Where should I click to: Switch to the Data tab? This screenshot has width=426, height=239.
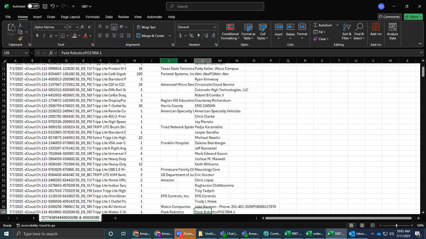click(x=109, y=17)
